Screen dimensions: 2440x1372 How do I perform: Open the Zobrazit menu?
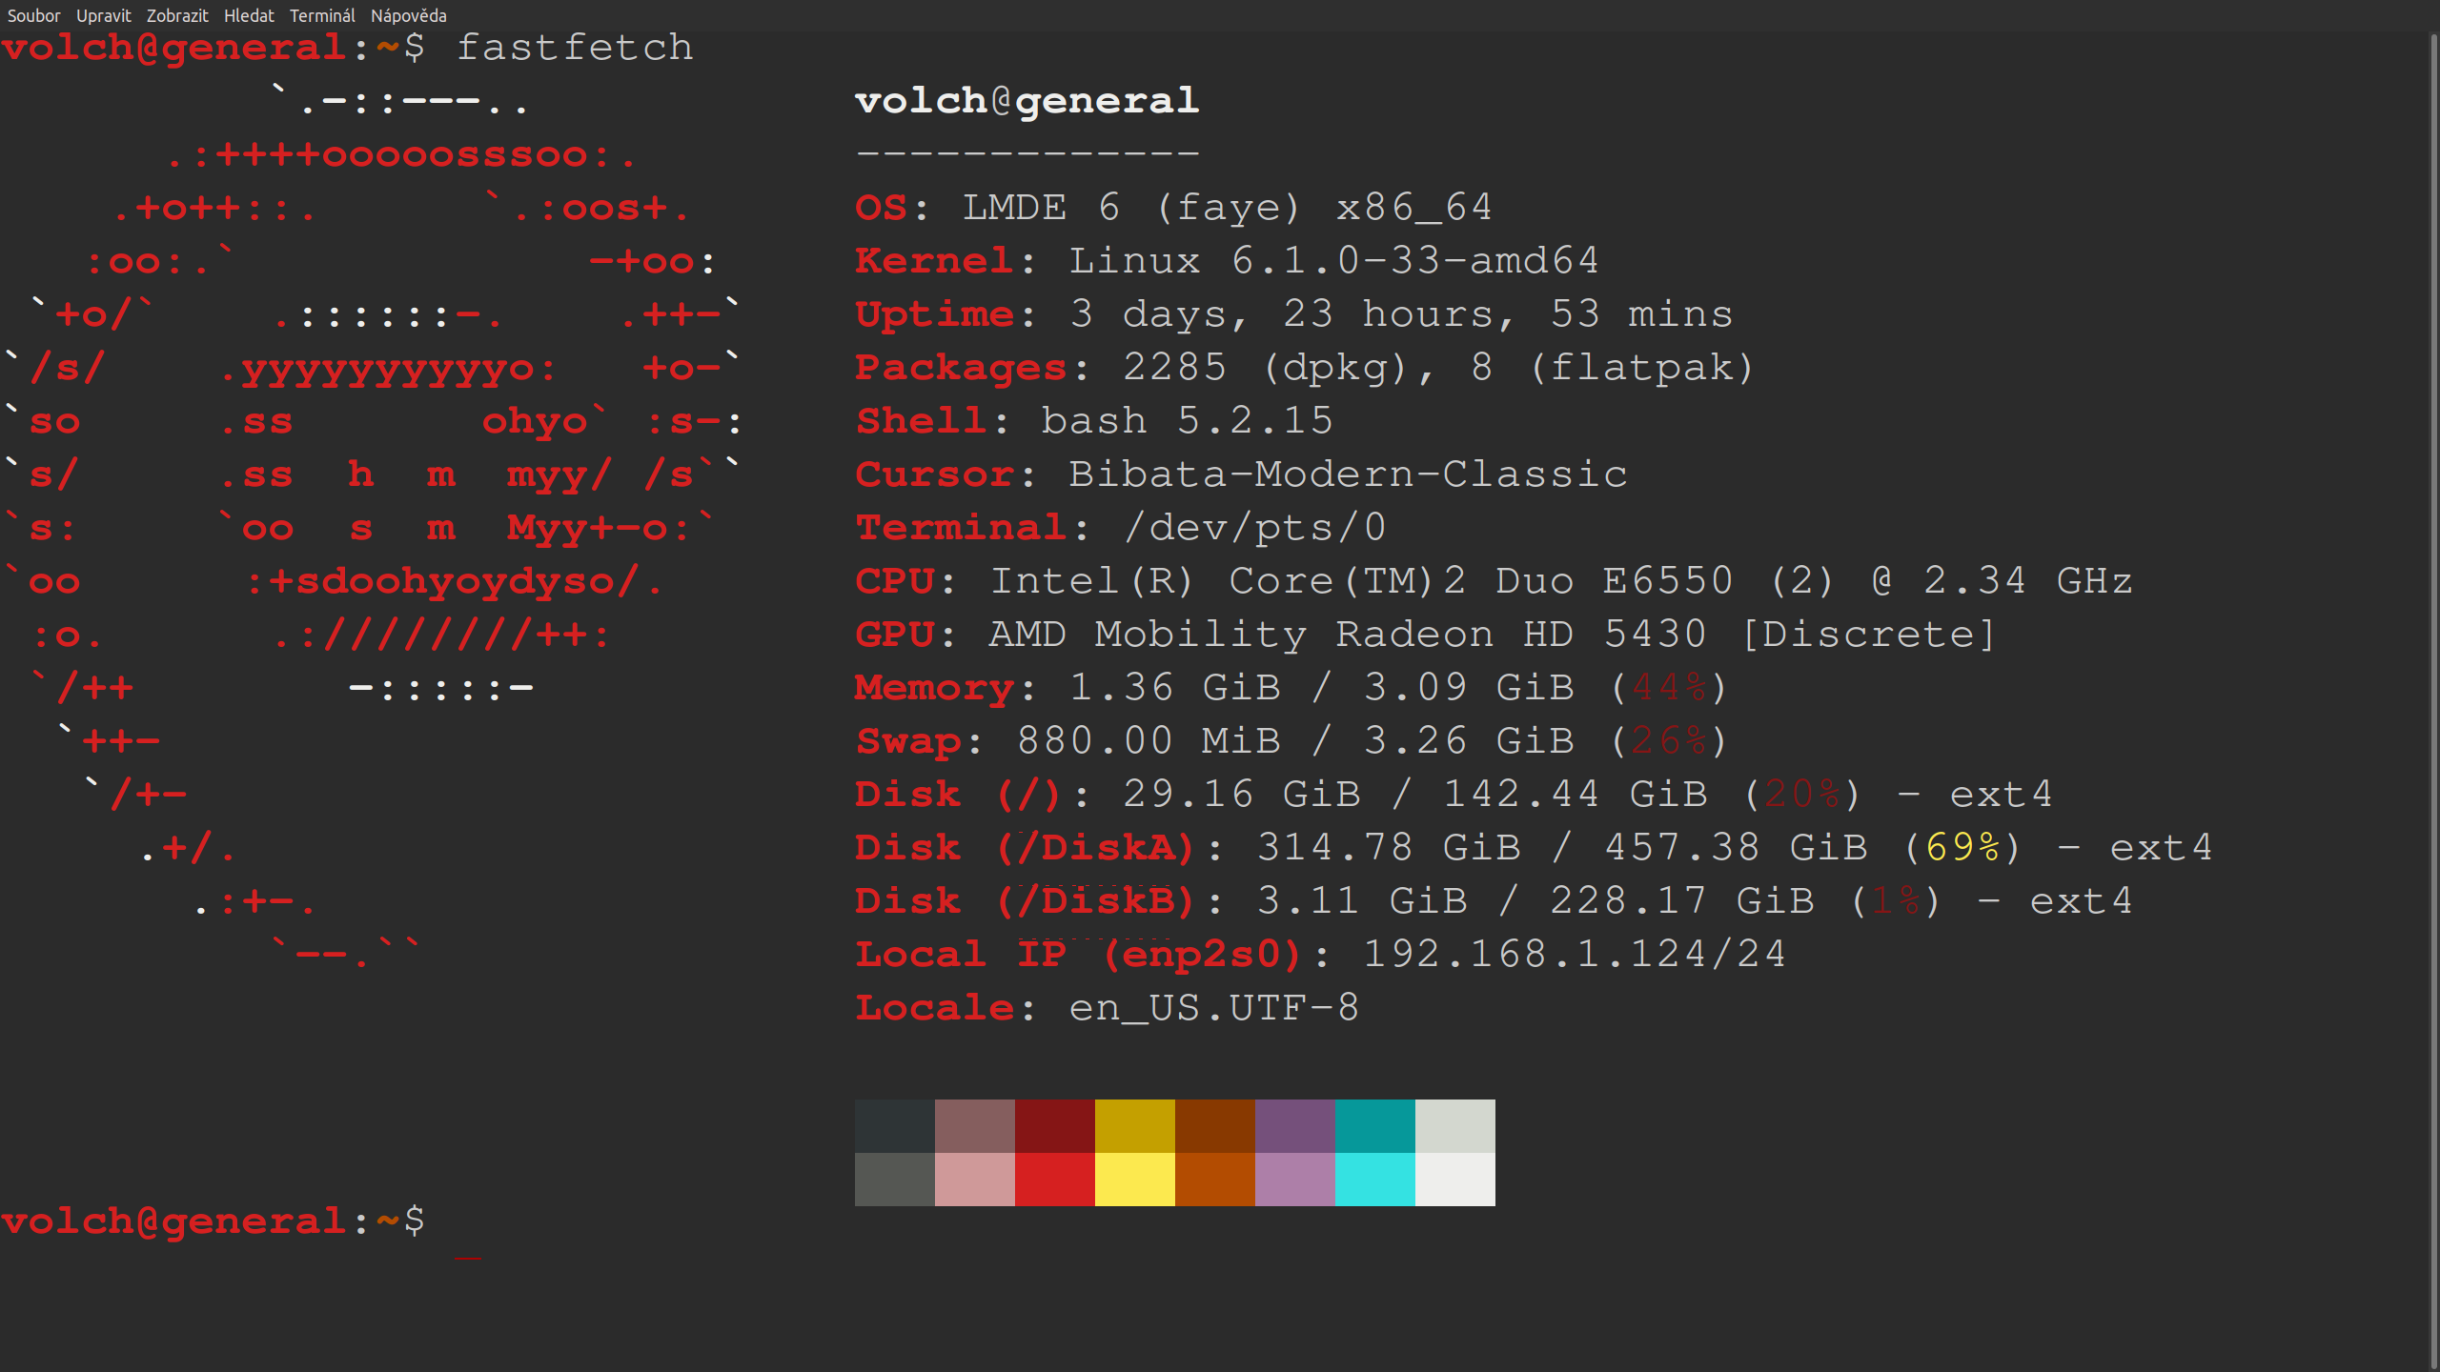(x=177, y=15)
